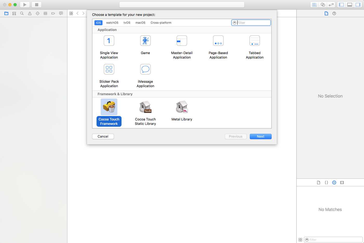Choose the Game template
Viewport: 364px width, 243px height.
click(x=145, y=45)
